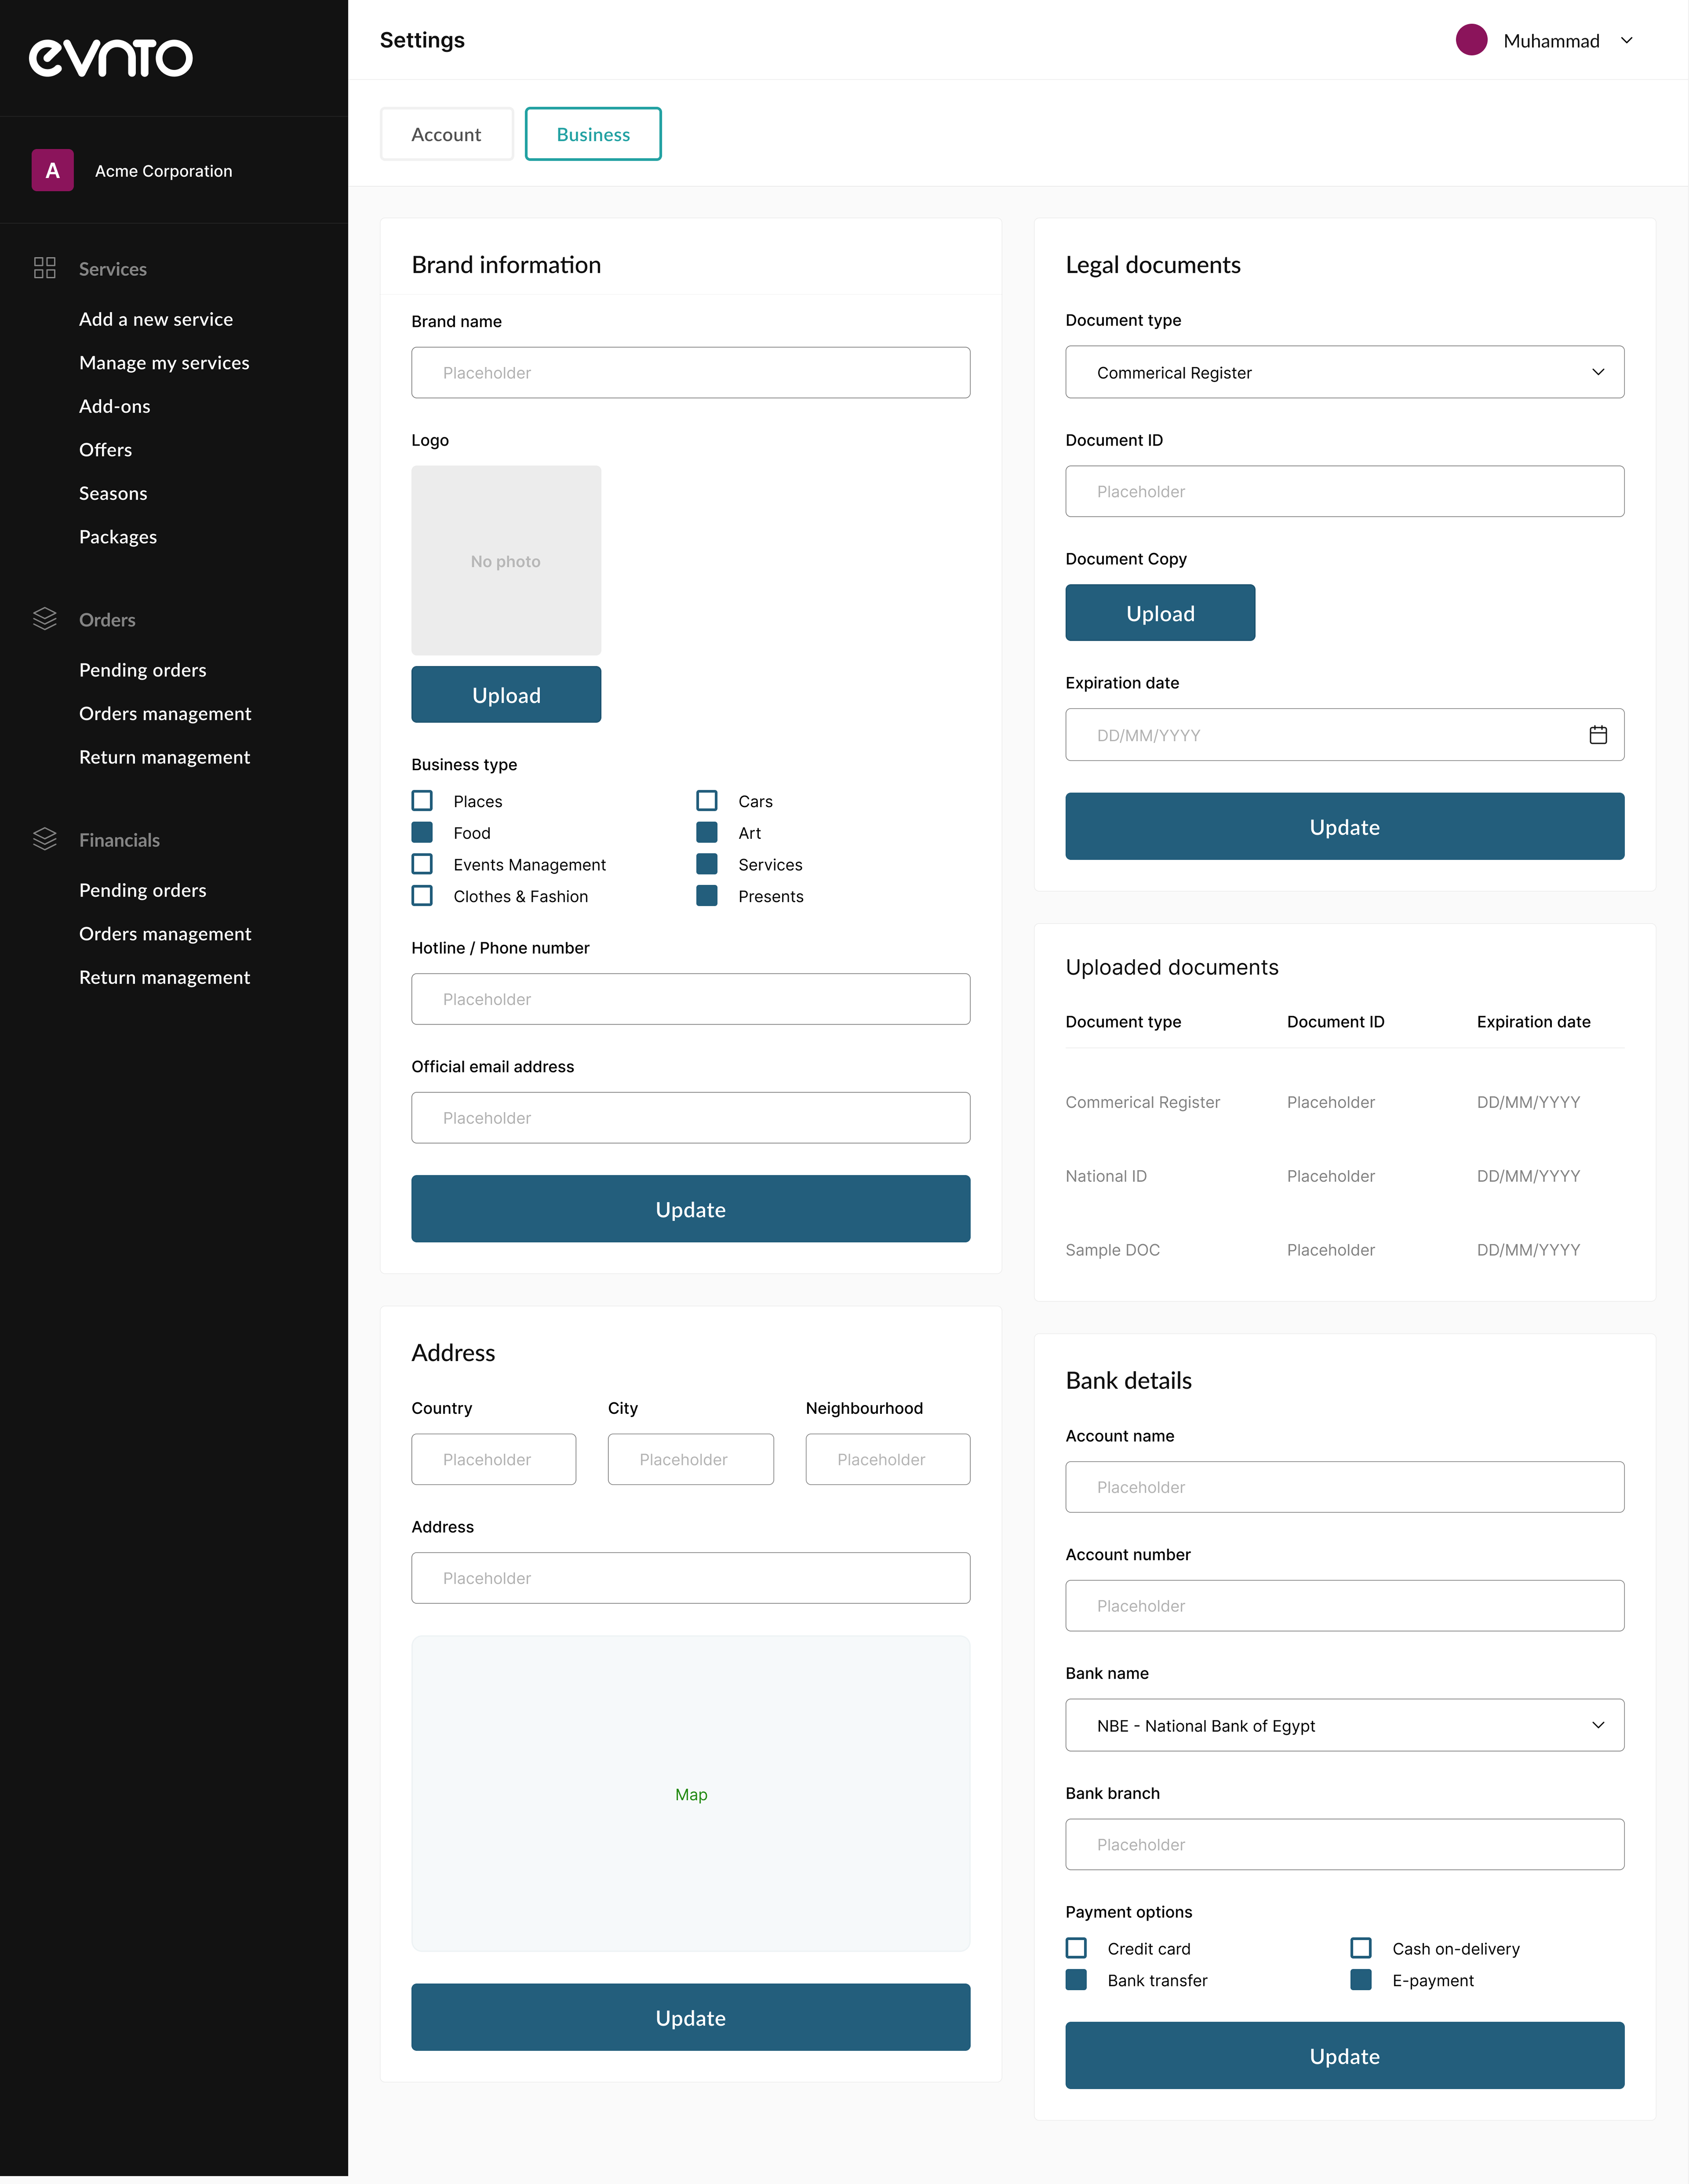Screen dimensions: 1689x2184
Task: Focus the Official email address field
Action: click(691, 1118)
